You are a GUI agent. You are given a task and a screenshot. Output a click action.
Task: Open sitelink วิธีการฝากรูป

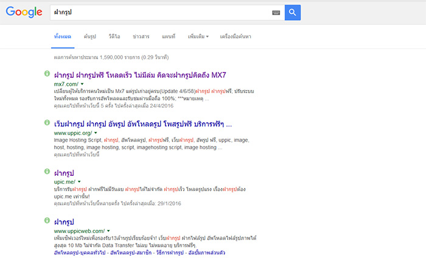coord(170,252)
